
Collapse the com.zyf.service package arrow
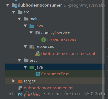[x=31, y=33]
